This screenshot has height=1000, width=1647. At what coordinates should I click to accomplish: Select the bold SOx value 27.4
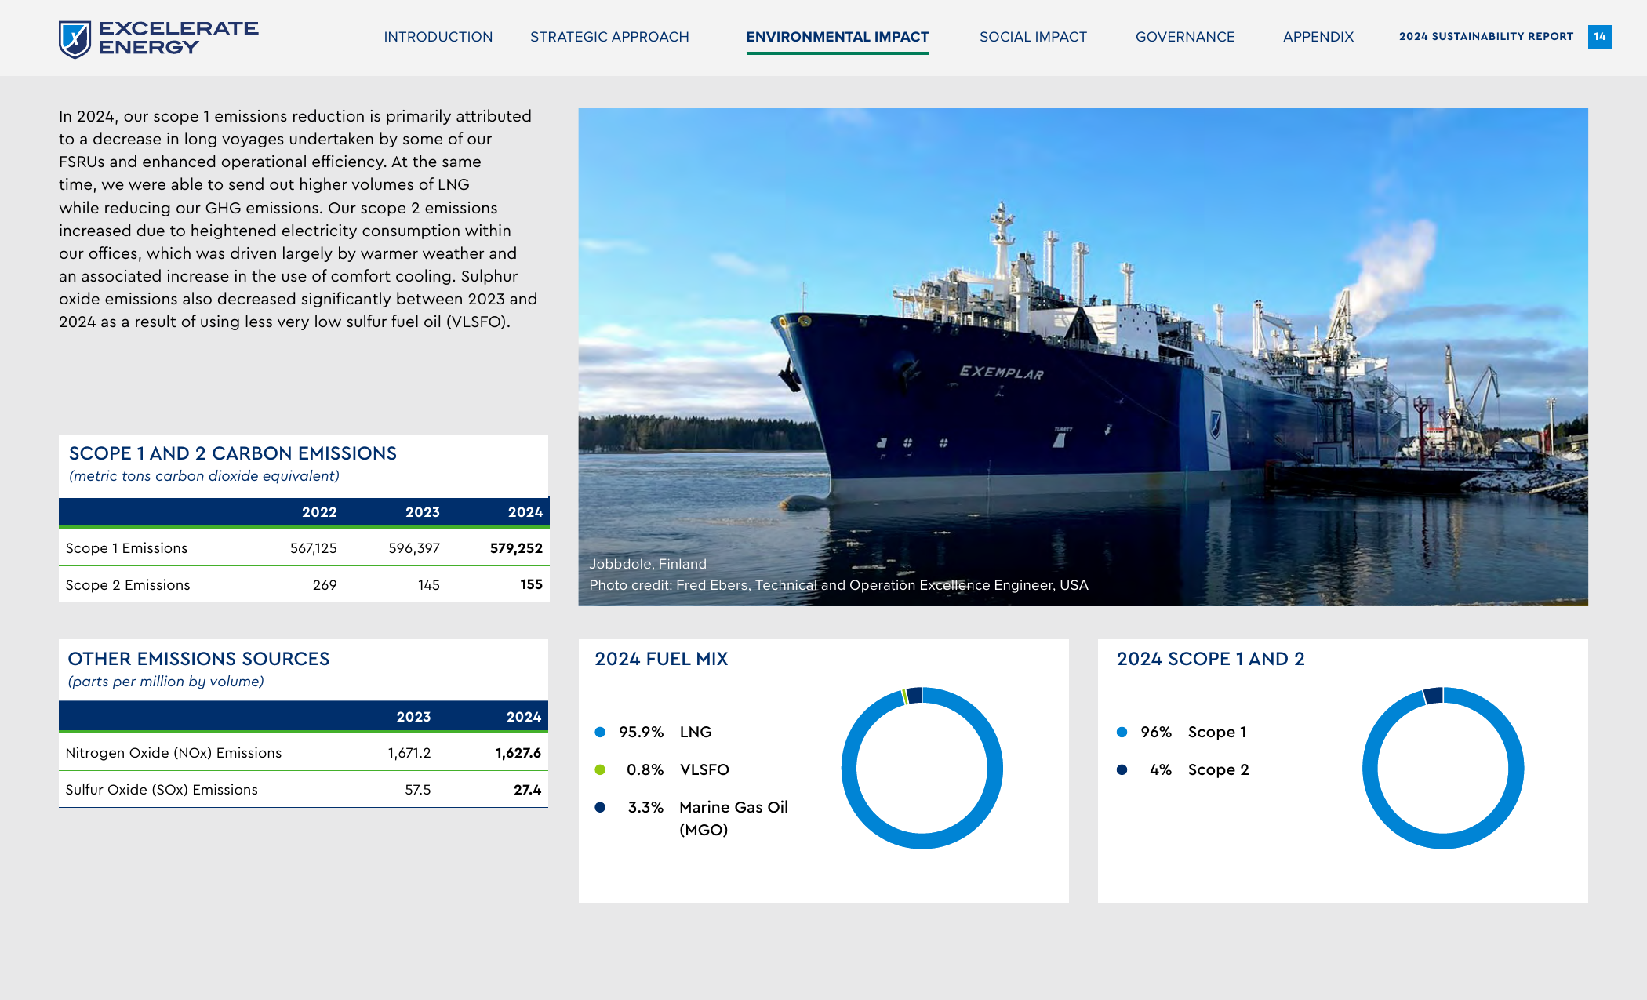[x=528, y=790]
